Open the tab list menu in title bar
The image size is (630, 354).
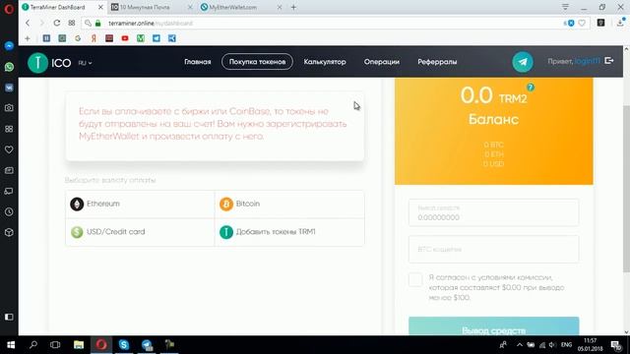[565, 7]
